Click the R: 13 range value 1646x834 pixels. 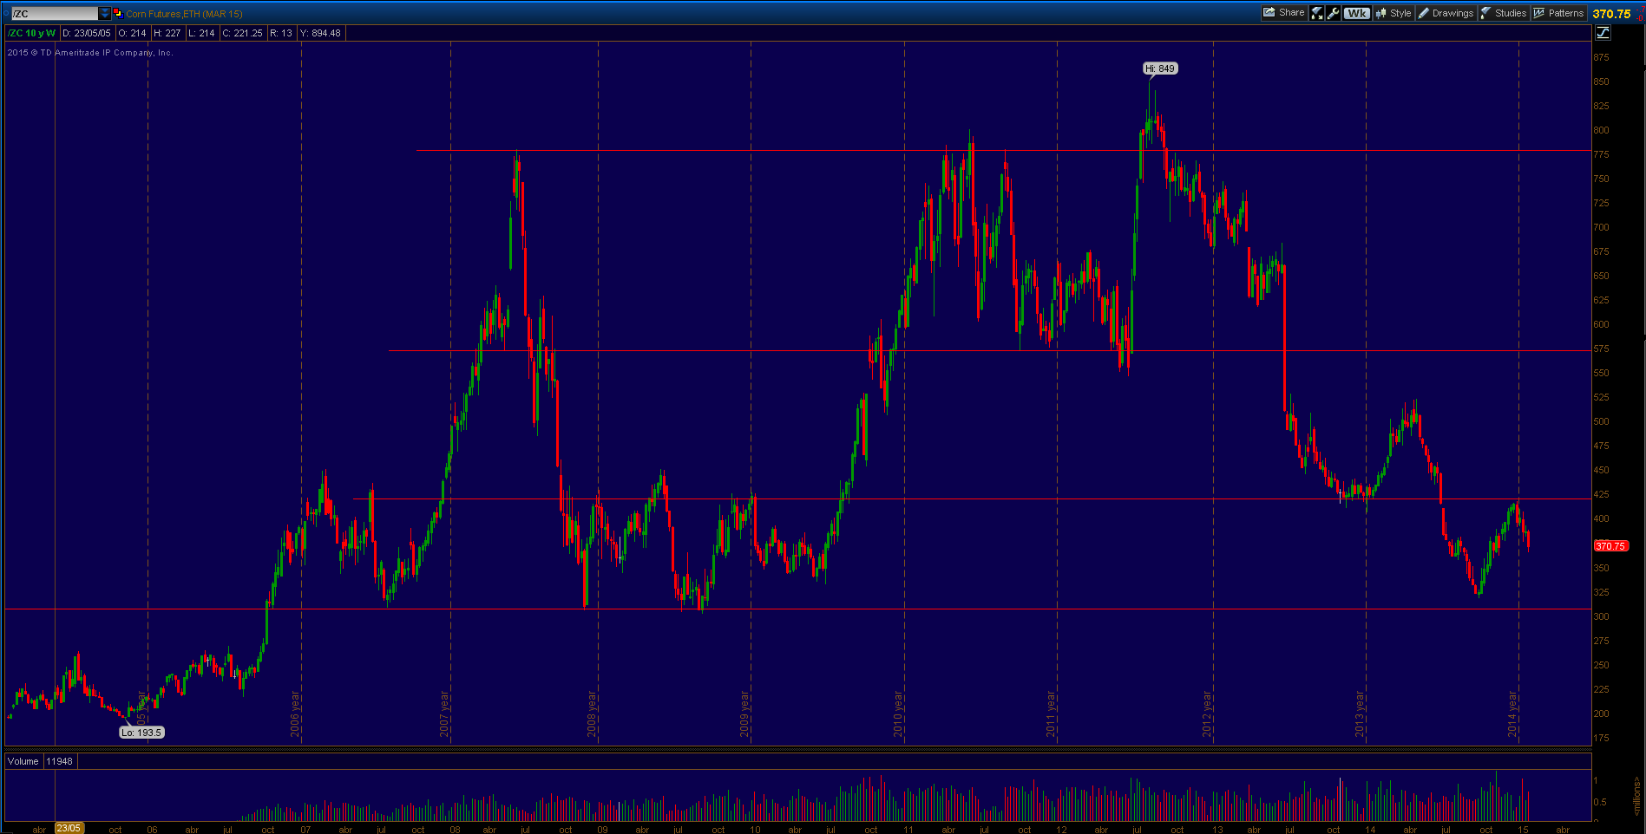point(281,33)
